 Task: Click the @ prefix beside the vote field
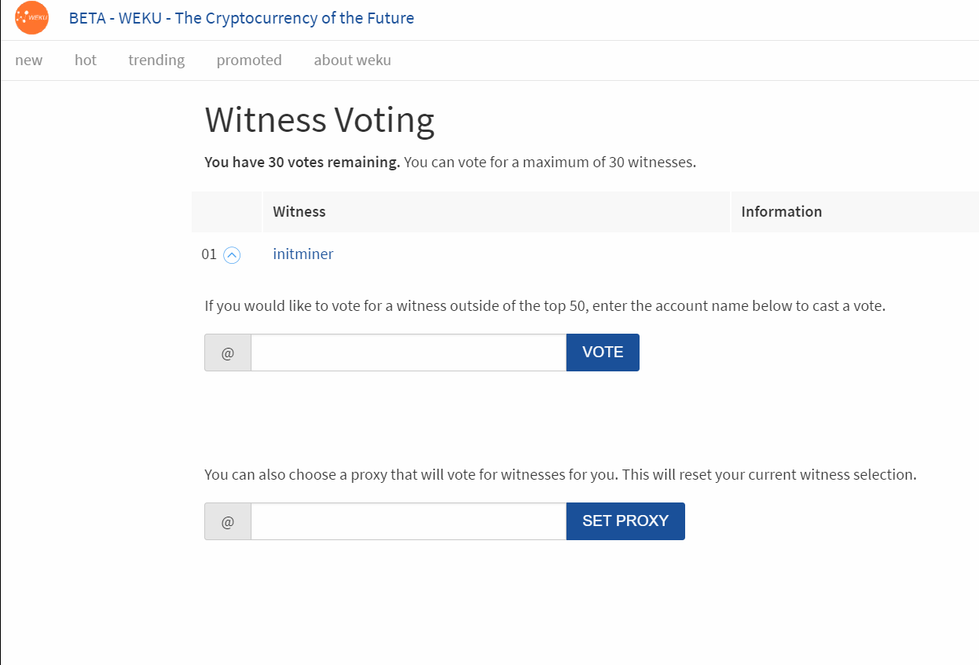228,353
